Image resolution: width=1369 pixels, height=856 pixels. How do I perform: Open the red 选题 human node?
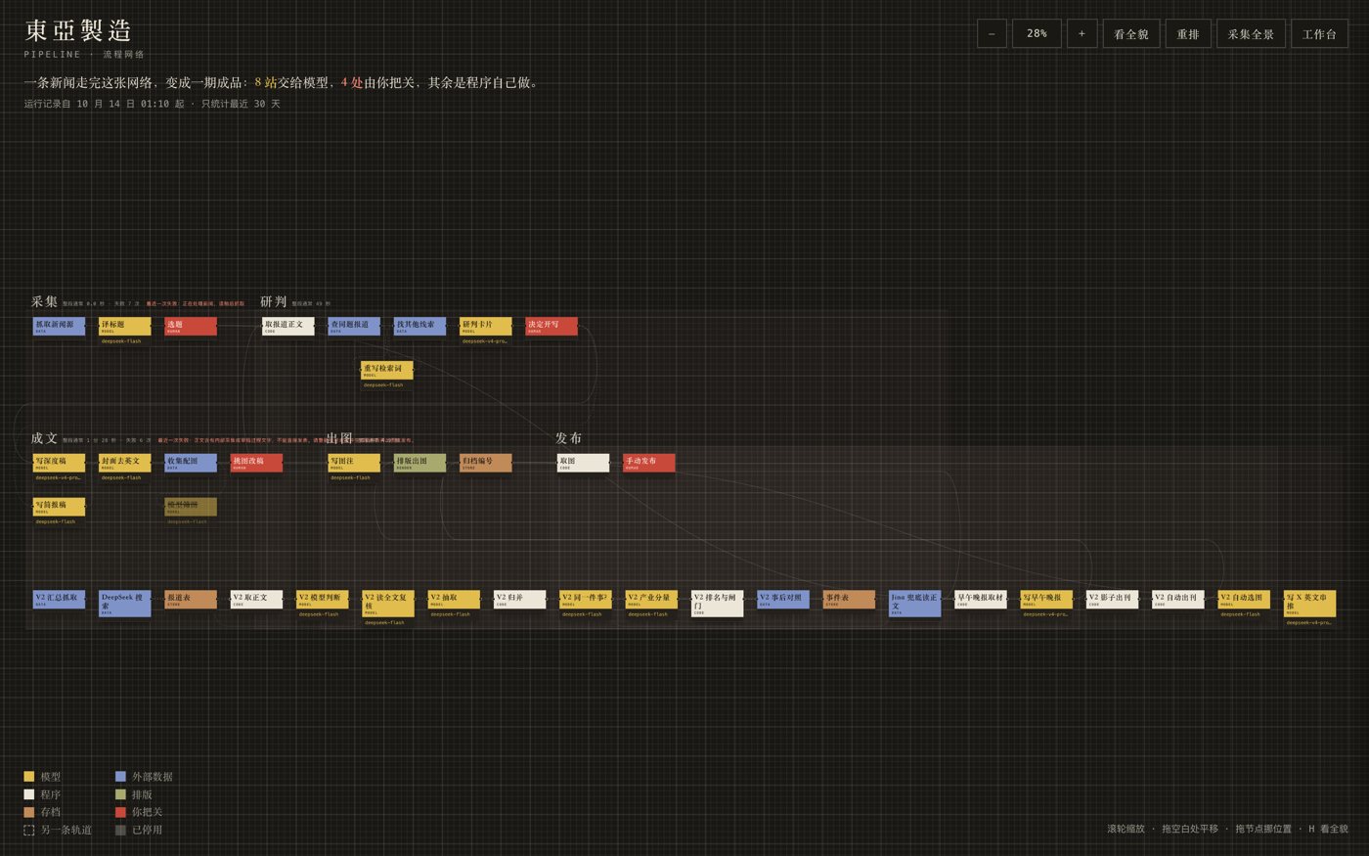tap(191, 326)
